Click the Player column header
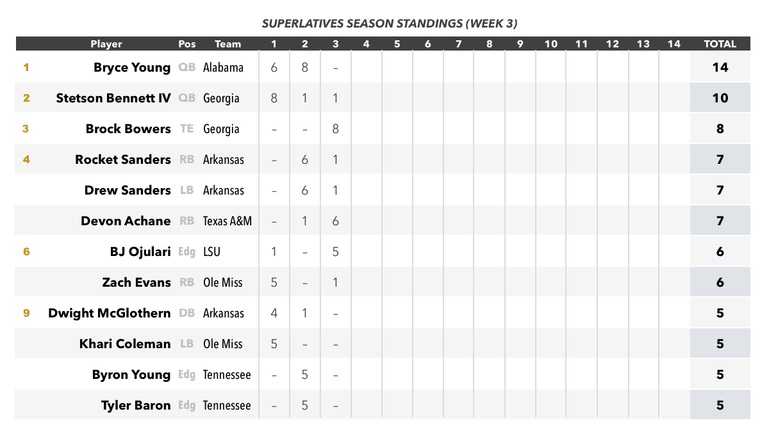The width and height of the screenshot is (769, 448). tap(106, 44)
